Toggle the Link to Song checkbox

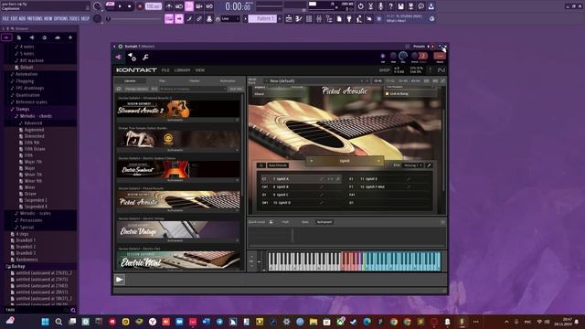click(387, 94)
